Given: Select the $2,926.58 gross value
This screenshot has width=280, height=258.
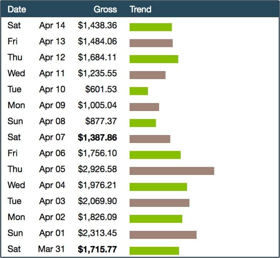Looking at the screenshot, I should click(x=97, y=169).
